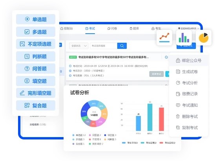Click the 复合题 question type button
This screenshot has height=161, width=215.
(x=36, y=105)
